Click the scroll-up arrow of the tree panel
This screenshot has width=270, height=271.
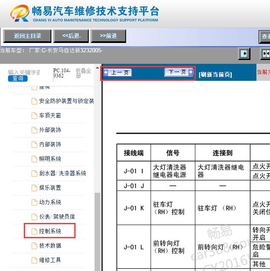[97, 68]
